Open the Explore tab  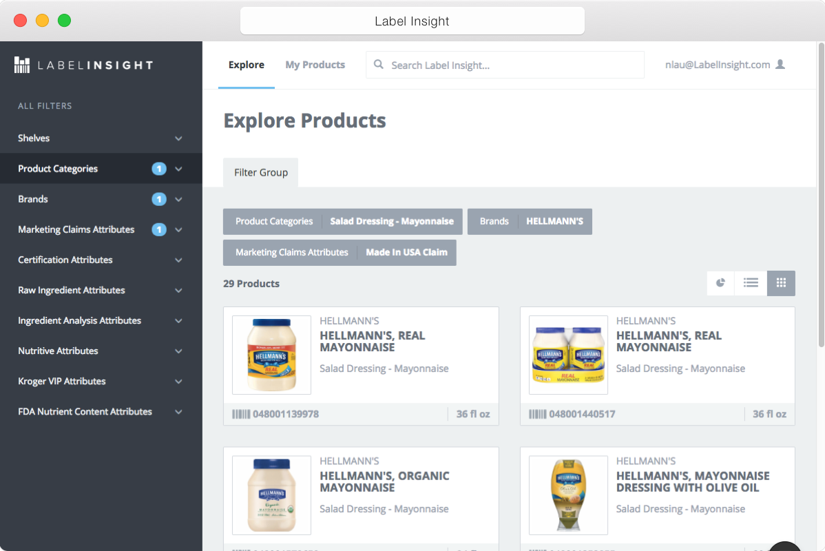[247, 65]
